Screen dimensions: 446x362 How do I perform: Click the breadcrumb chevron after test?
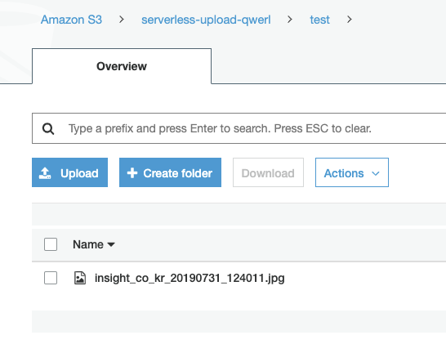(350, 20)
